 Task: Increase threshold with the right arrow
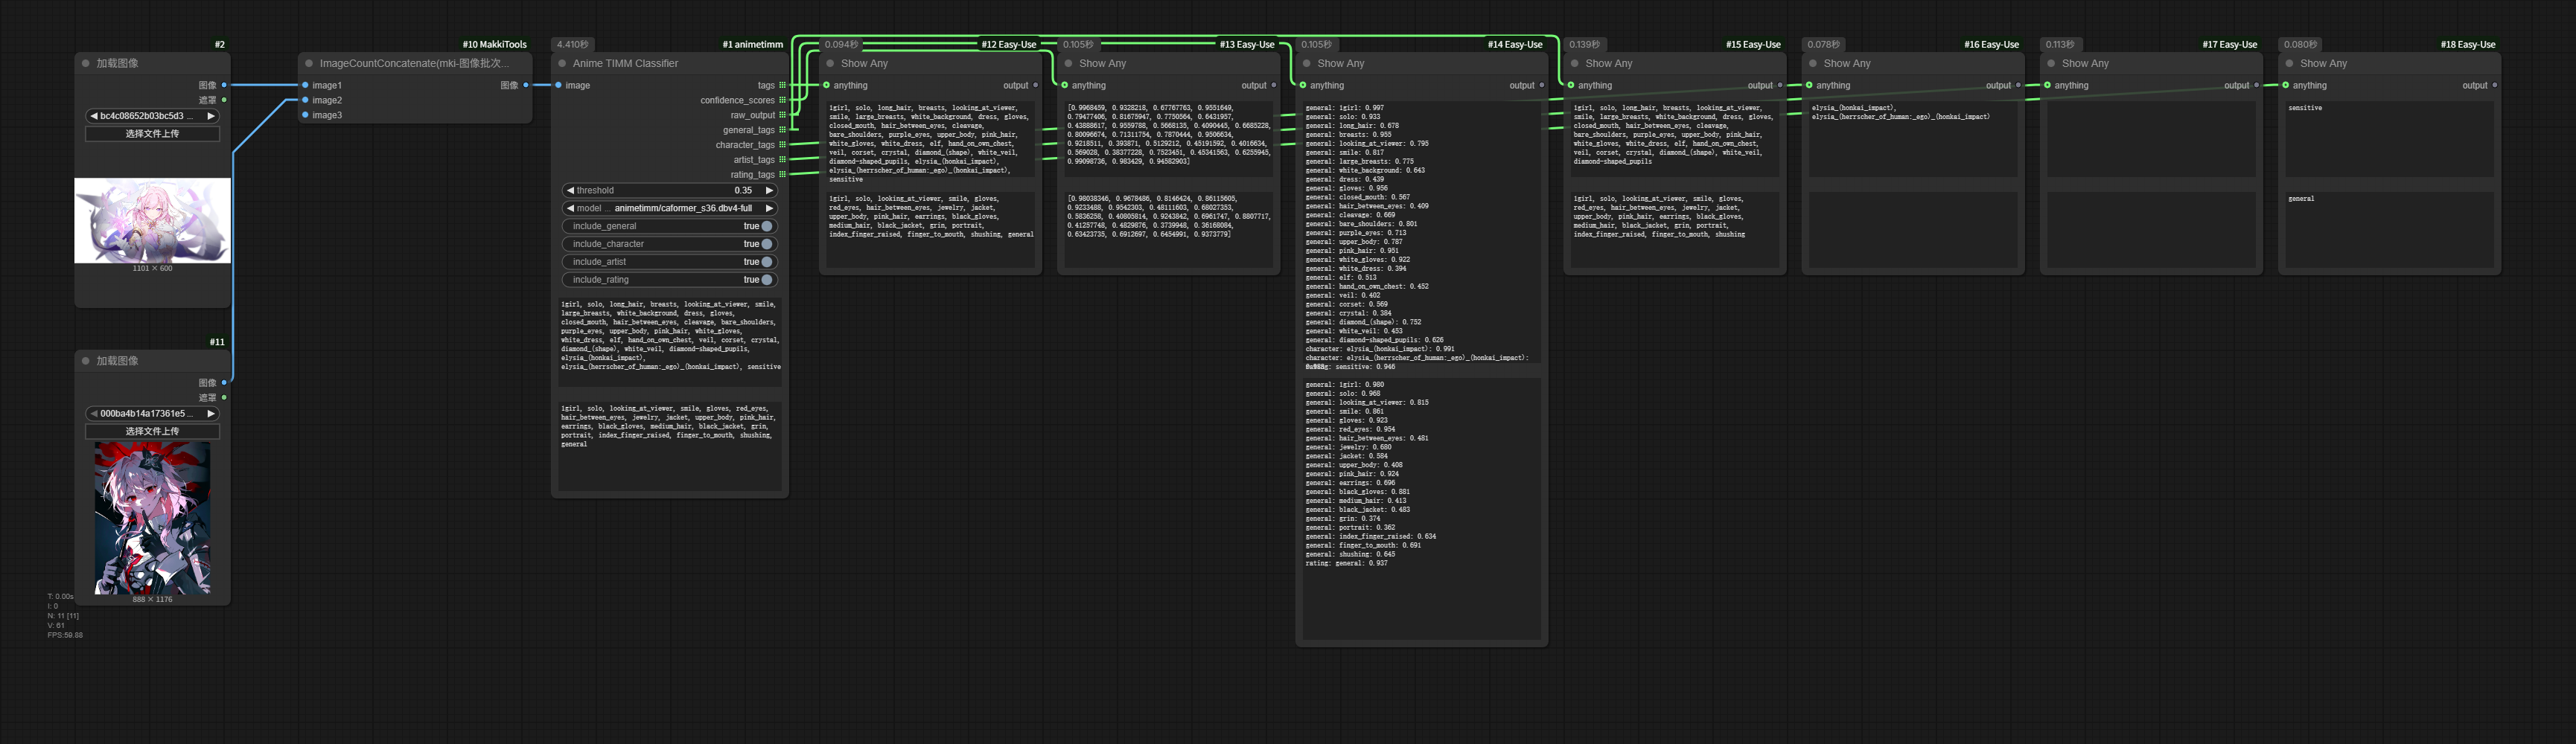click(769, 190)
